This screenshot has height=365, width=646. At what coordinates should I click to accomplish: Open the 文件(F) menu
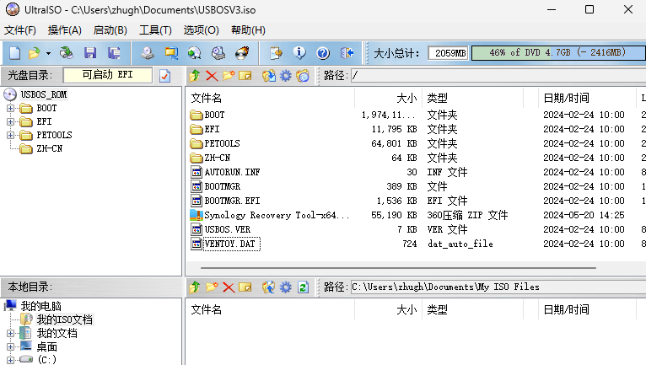[x=19, y=30]
